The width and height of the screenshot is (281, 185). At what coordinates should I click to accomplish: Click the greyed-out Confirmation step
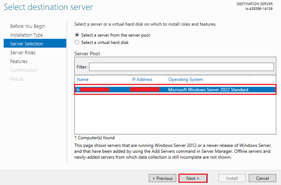pos(23,70)
